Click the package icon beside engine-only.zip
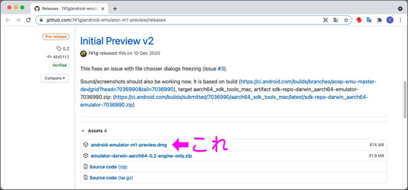This screenshot has width=408, height=190. 86,156
